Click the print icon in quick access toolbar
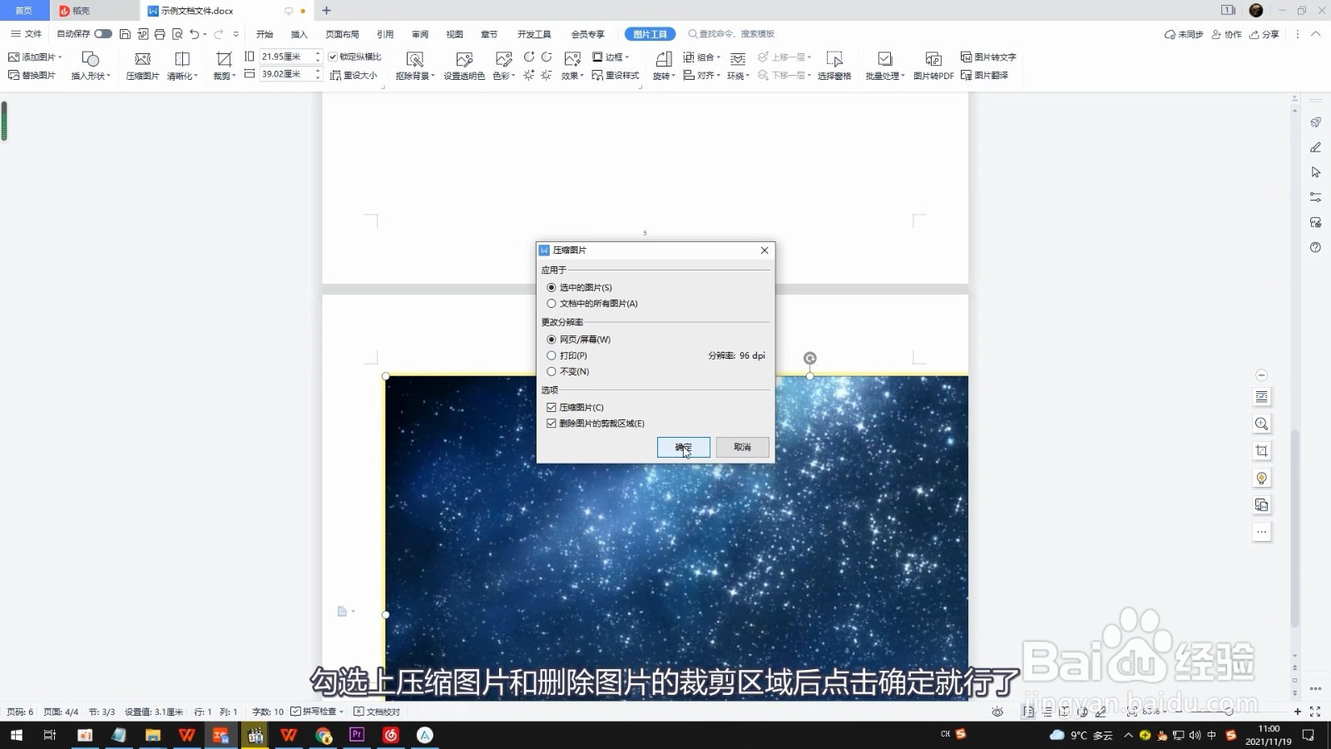 [x=160, y=34]
